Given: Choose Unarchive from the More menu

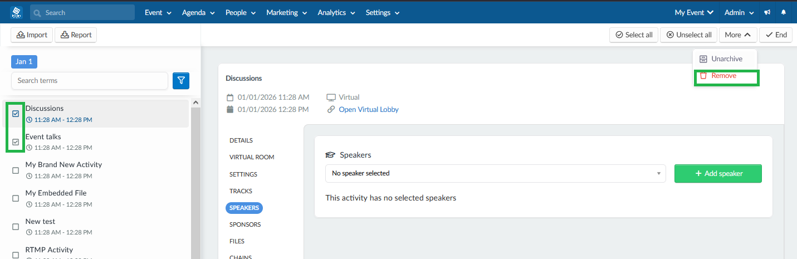Looking at the screenshot, I should (725, 59).
